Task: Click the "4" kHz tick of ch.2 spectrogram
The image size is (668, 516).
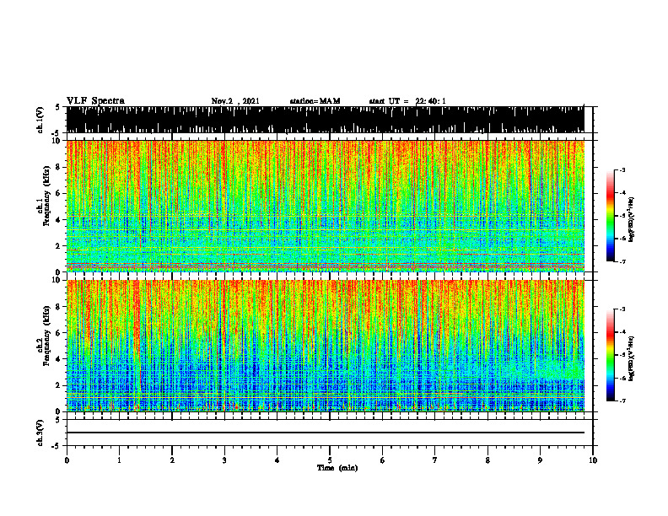Action: click(x=59, y=359)
